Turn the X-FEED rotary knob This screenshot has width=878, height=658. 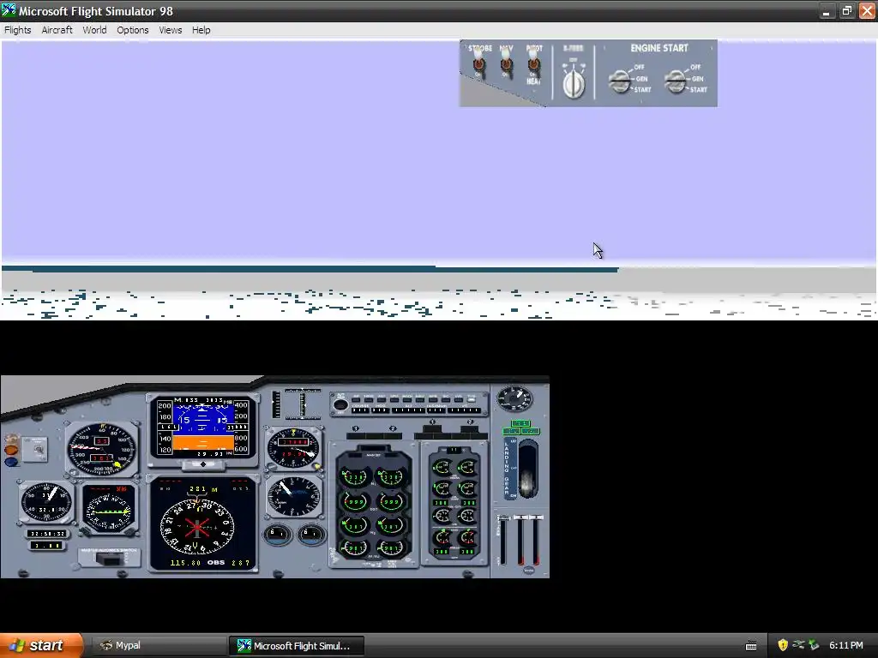tap(574, 84)
